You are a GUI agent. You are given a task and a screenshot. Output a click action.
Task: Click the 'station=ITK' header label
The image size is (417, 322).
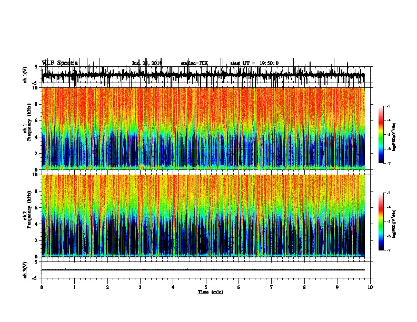click(194, 63)
